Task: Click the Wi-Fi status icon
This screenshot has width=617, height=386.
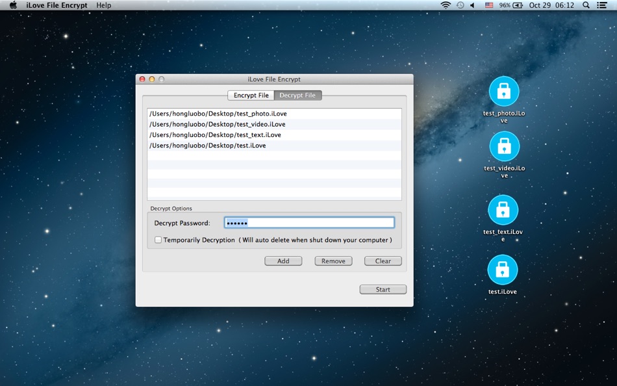Action: point(446,5)
